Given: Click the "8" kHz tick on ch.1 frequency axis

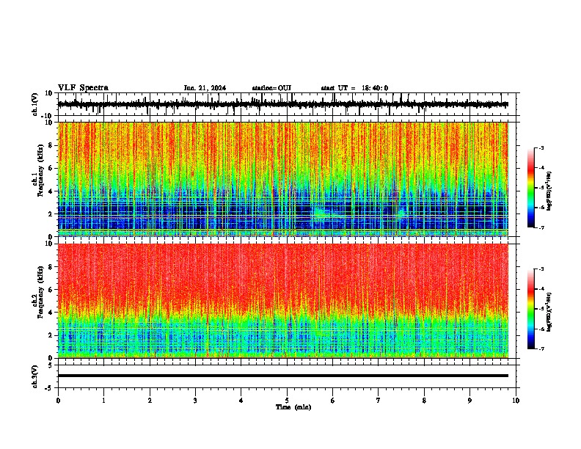Looking at the screenshot, I should [x=51, y=145].
